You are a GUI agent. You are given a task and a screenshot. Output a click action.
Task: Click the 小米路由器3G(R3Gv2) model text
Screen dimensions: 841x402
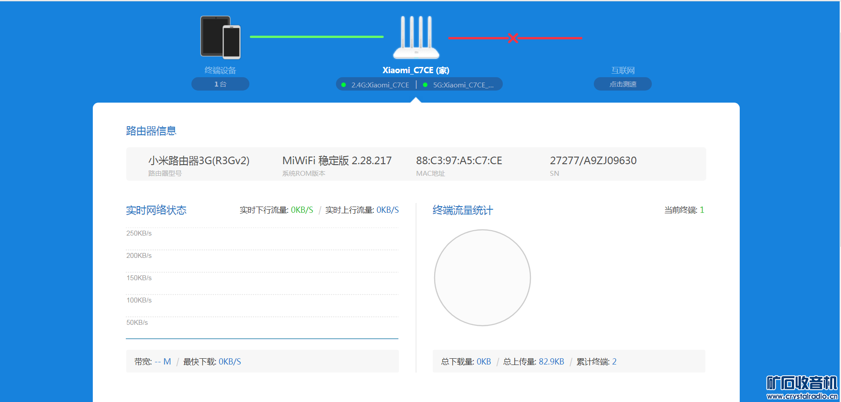tap(199, 161)
